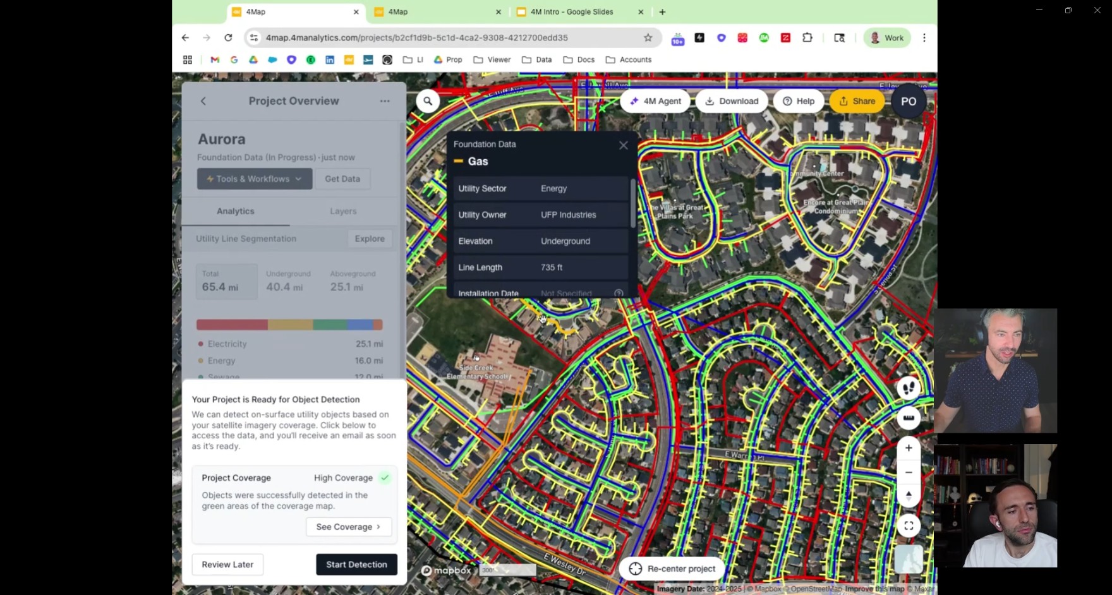The height and width of the screenshot is (595, 1112).
Task: Open the map search magnifier icon
Action: click(x=428, y=100)
